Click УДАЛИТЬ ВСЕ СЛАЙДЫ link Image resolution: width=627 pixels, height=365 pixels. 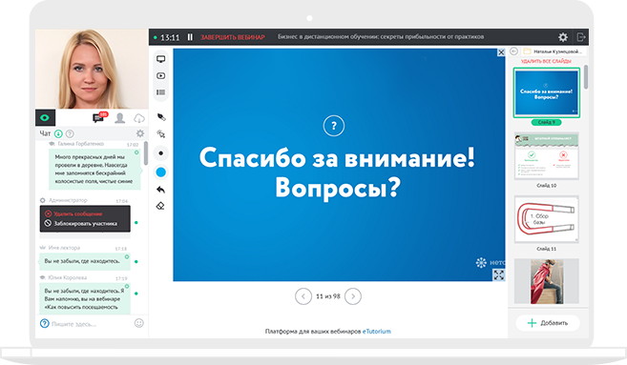[x=546, y=61]
